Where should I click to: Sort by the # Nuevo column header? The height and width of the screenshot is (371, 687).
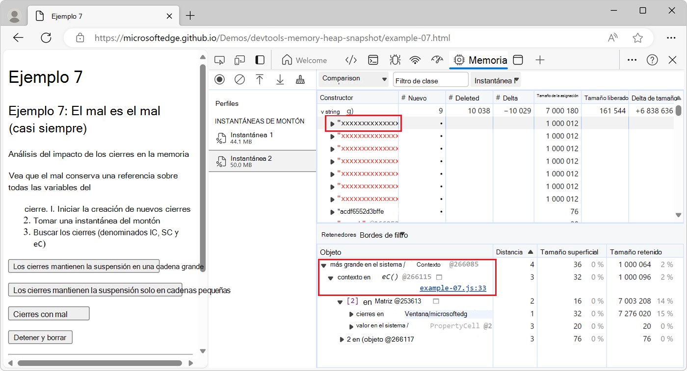click(x=422, y=98)
